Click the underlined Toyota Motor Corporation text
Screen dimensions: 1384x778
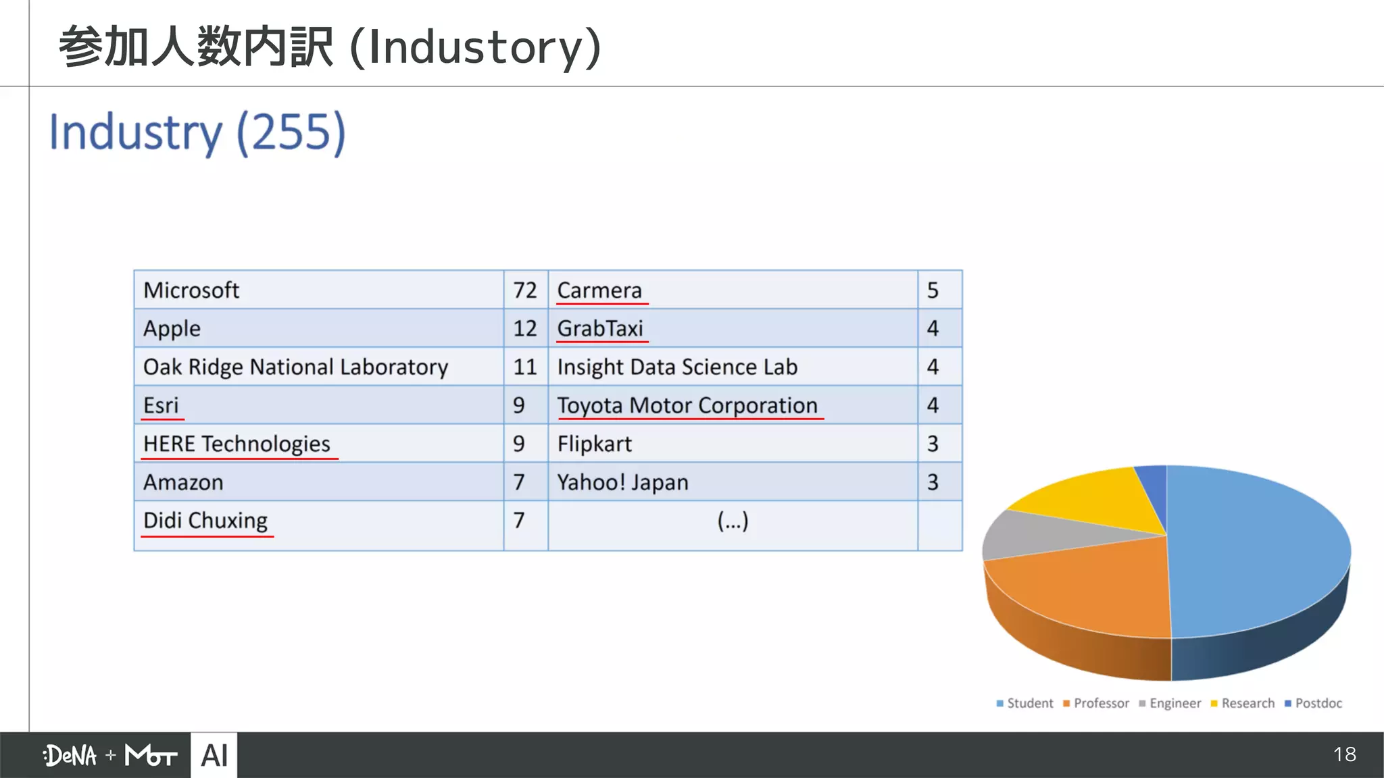687,405
